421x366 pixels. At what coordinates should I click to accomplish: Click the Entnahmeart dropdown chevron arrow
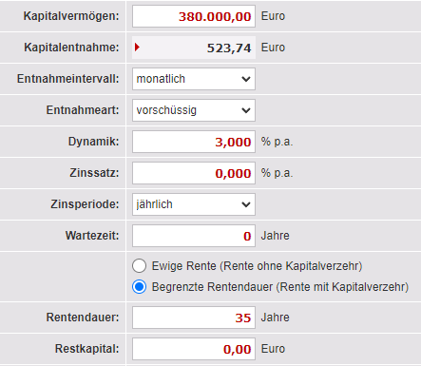click(x=246, y=110)
